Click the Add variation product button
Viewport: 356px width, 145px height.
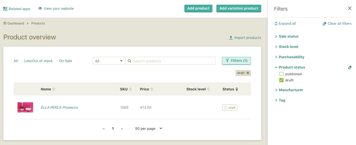(239, 8)
